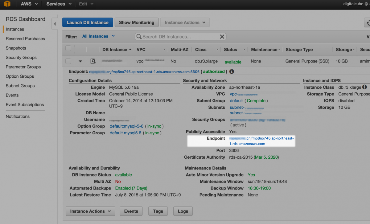Click the refresh icon above the details panel
This screenshot has width=370, height=224.
(x=368, y=22)
